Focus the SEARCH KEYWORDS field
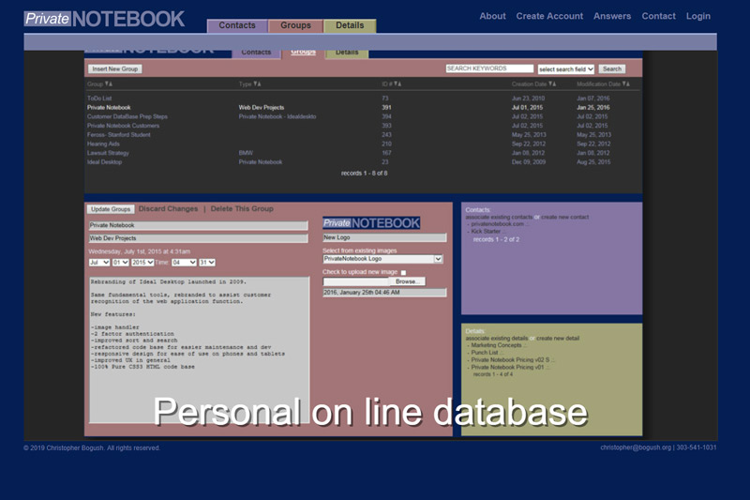This screenshot has width=750, height=500. coord(489,68)
